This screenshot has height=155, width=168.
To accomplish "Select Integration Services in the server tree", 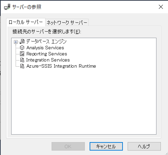I will pos(48,60).
